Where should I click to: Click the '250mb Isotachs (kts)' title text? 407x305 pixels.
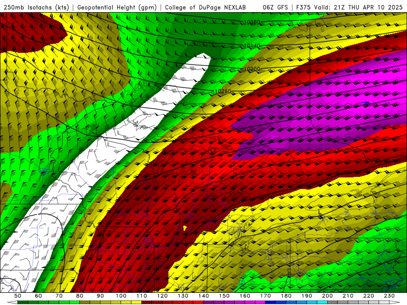(x=36, y=7)
